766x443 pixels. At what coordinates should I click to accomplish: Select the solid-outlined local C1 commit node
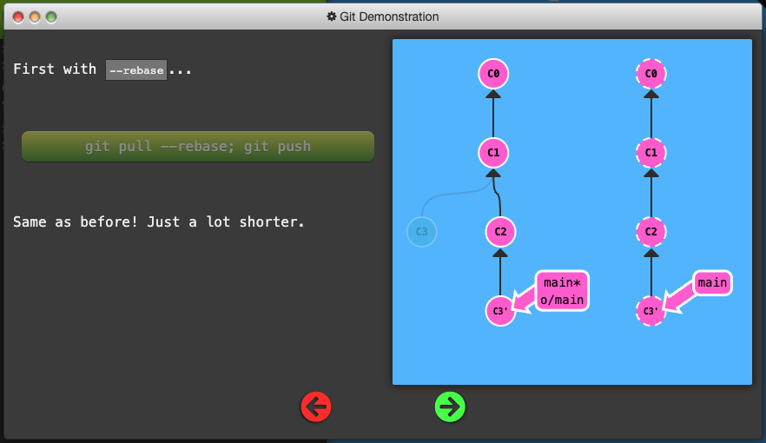click(x=492, y=153)
